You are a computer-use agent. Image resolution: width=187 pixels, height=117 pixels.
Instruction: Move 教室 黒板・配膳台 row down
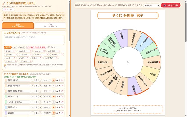[60, 91]
